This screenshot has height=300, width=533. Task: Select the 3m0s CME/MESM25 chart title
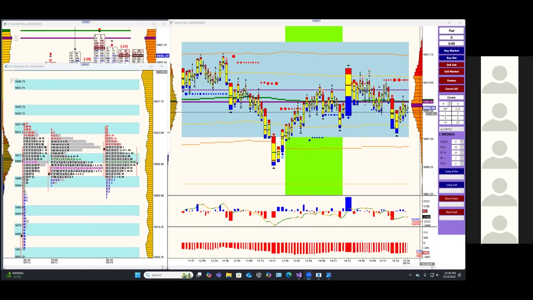tap(190, 23)
